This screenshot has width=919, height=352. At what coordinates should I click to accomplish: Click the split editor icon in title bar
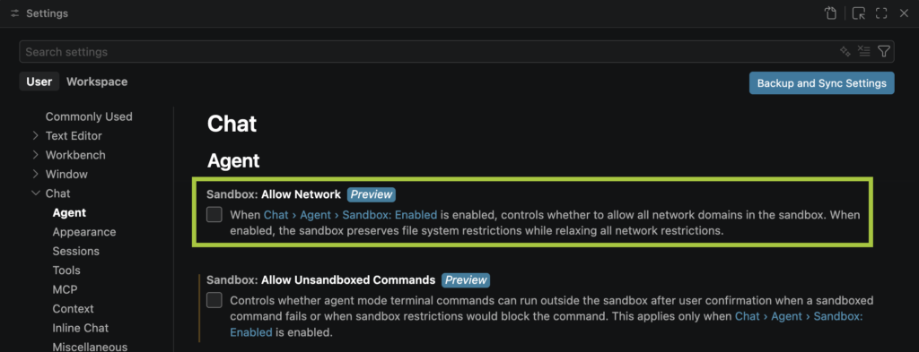(859, 13)
